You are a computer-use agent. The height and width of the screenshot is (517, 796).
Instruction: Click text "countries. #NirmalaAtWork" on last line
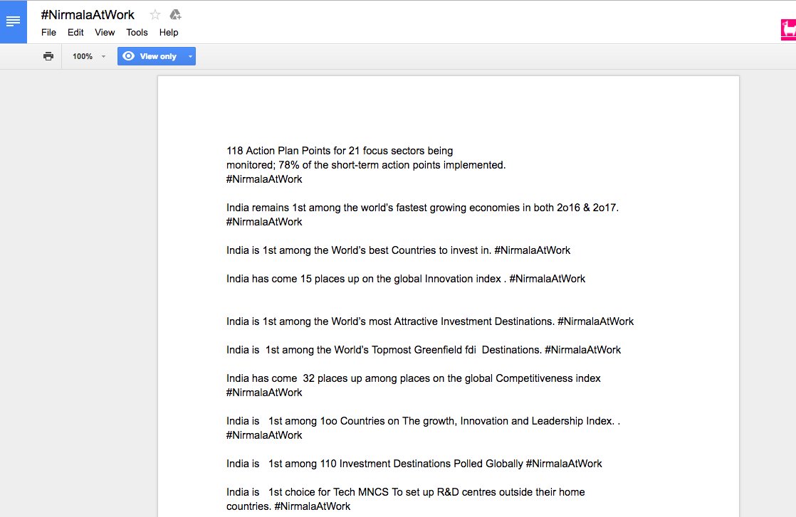coord(288,506)
